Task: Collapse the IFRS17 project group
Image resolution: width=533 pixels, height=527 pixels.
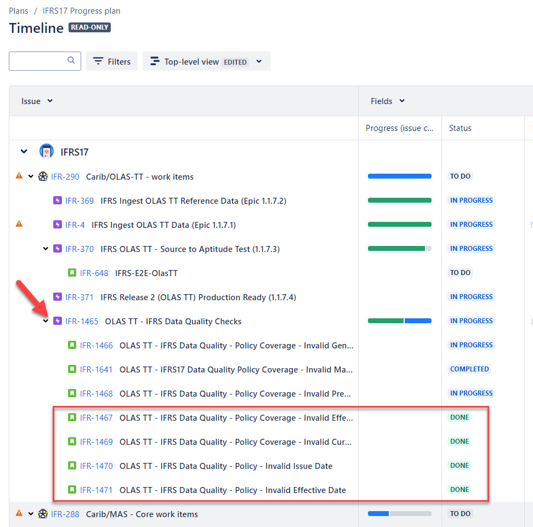Action: (24, 151)
